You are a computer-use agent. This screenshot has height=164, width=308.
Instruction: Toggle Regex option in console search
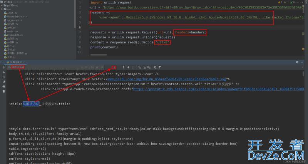[102, 67]
